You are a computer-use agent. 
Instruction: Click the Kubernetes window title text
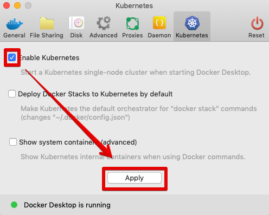[134, 6]
